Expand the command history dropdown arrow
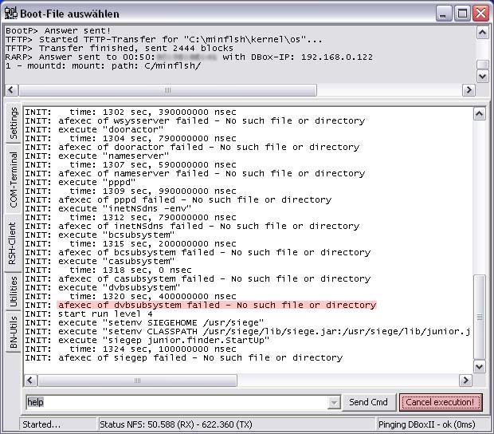 334,403
